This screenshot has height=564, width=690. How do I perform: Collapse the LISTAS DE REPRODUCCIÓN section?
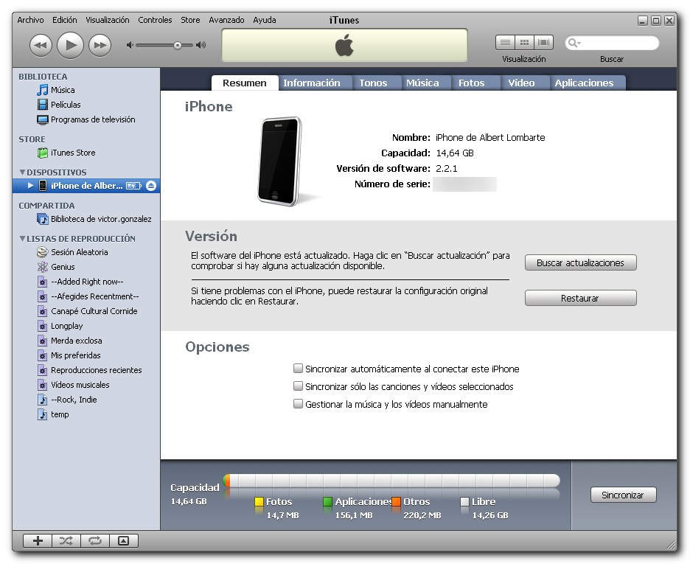(22, 238)
